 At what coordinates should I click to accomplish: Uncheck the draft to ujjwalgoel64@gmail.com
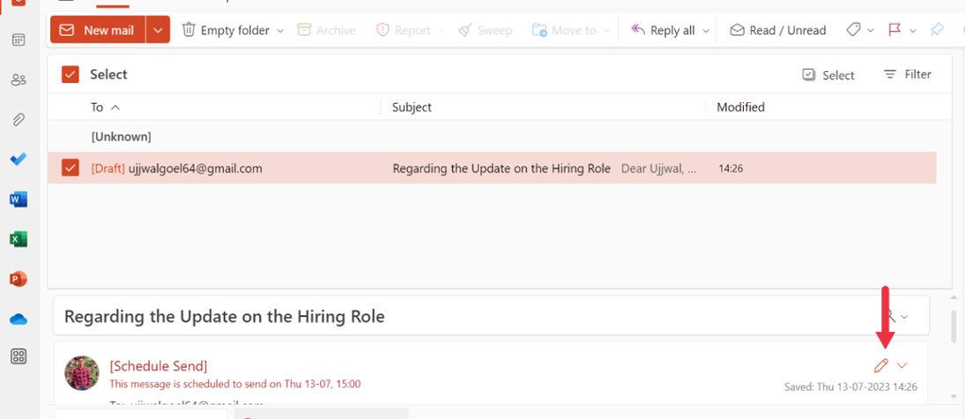pyautogui.click(x=71, y=168)
